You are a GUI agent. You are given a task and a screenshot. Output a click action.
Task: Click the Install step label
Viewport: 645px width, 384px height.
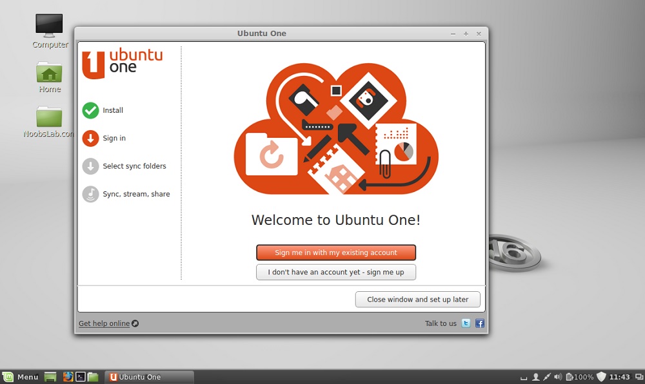click(113, 110)
